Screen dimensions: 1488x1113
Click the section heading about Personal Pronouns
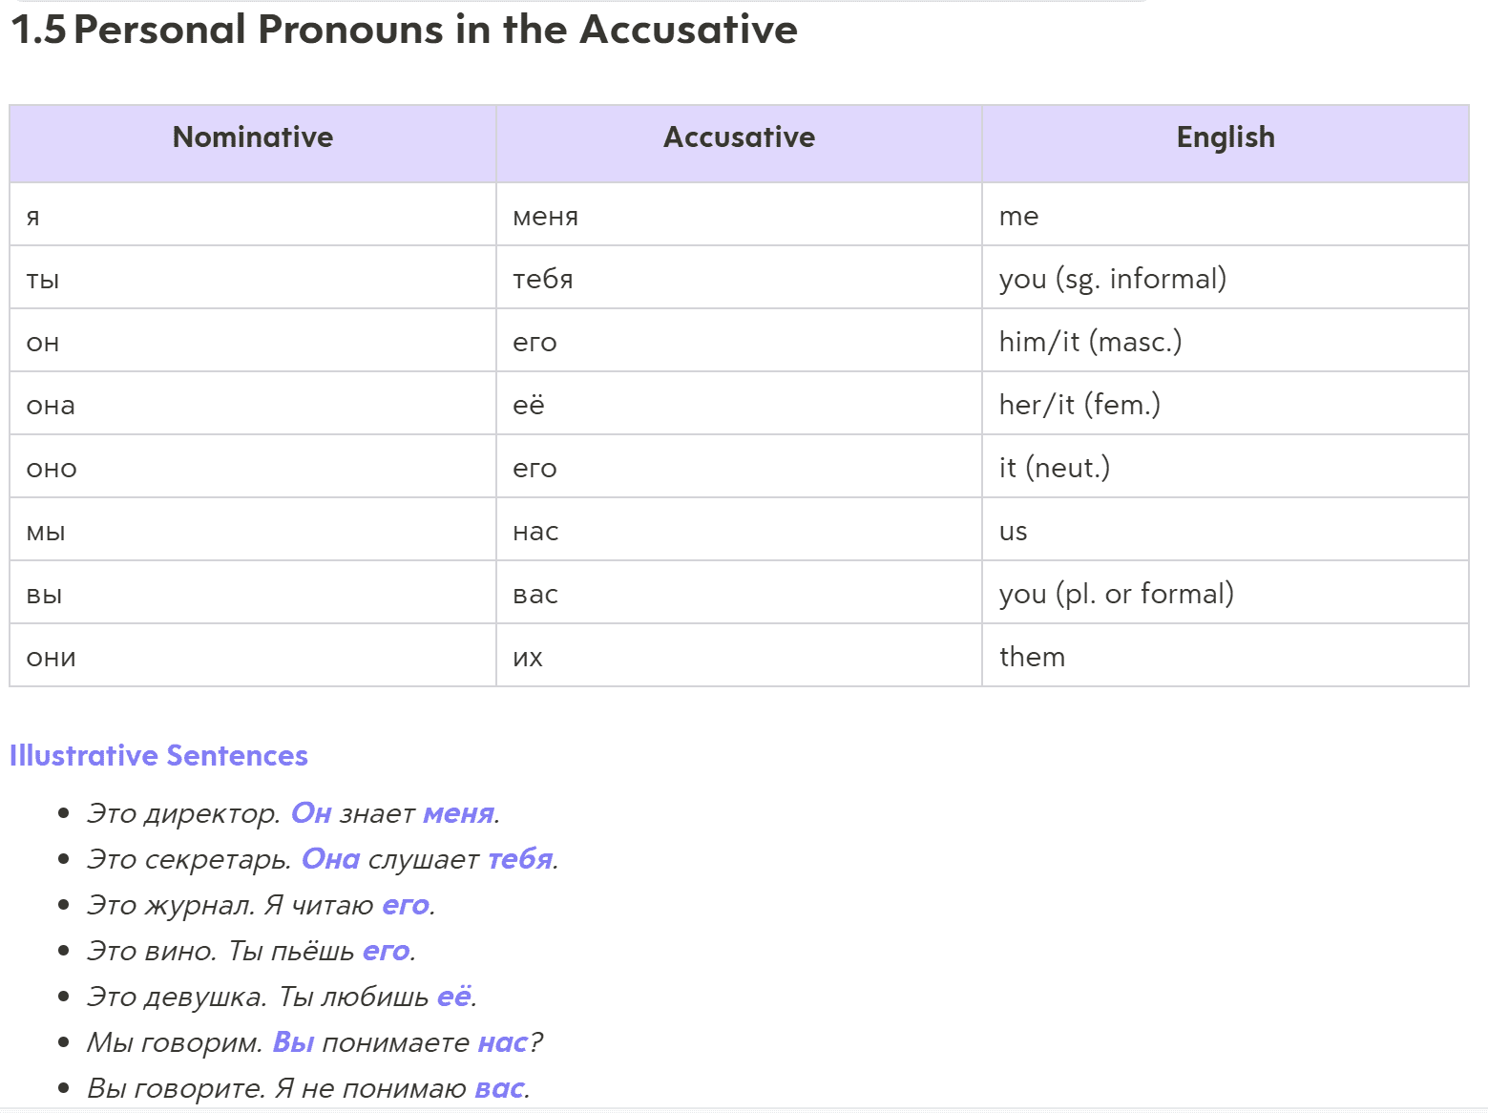click(x=404, y=30)
